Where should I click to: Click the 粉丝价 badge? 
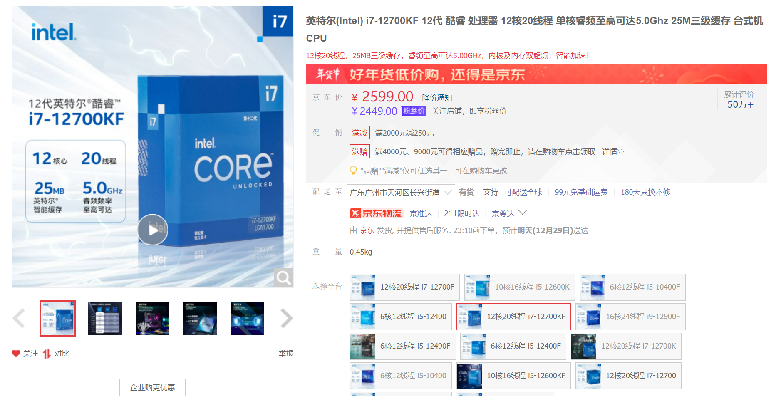point(414,111)
